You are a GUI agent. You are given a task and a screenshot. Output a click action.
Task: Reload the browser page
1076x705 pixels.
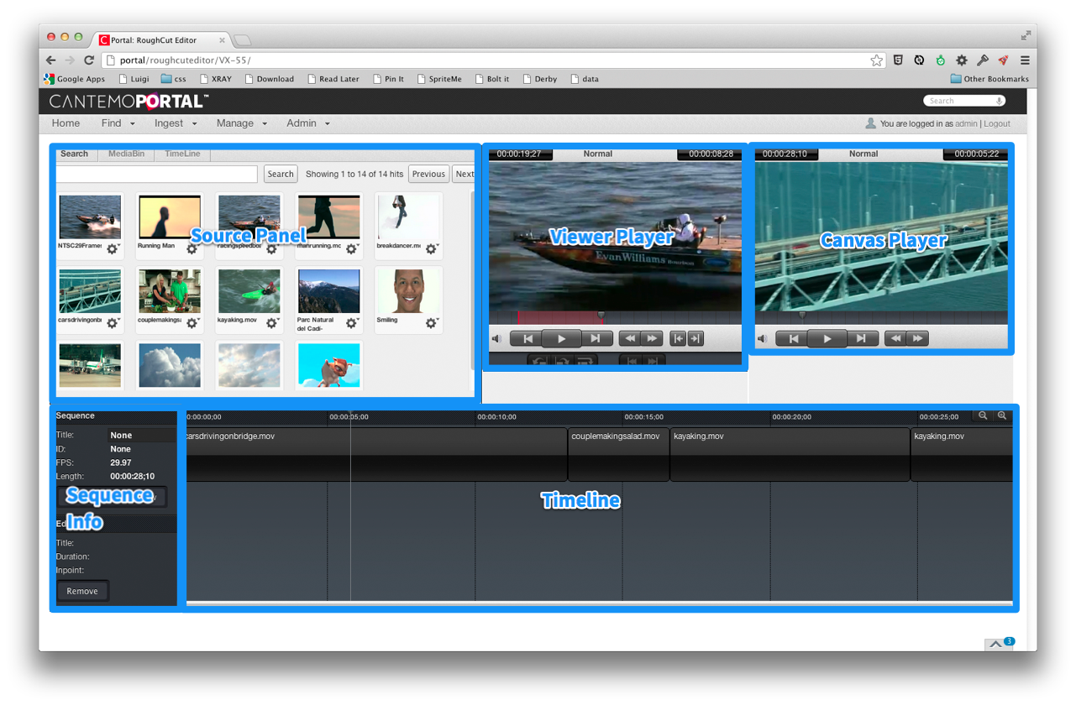pos(89,60)
